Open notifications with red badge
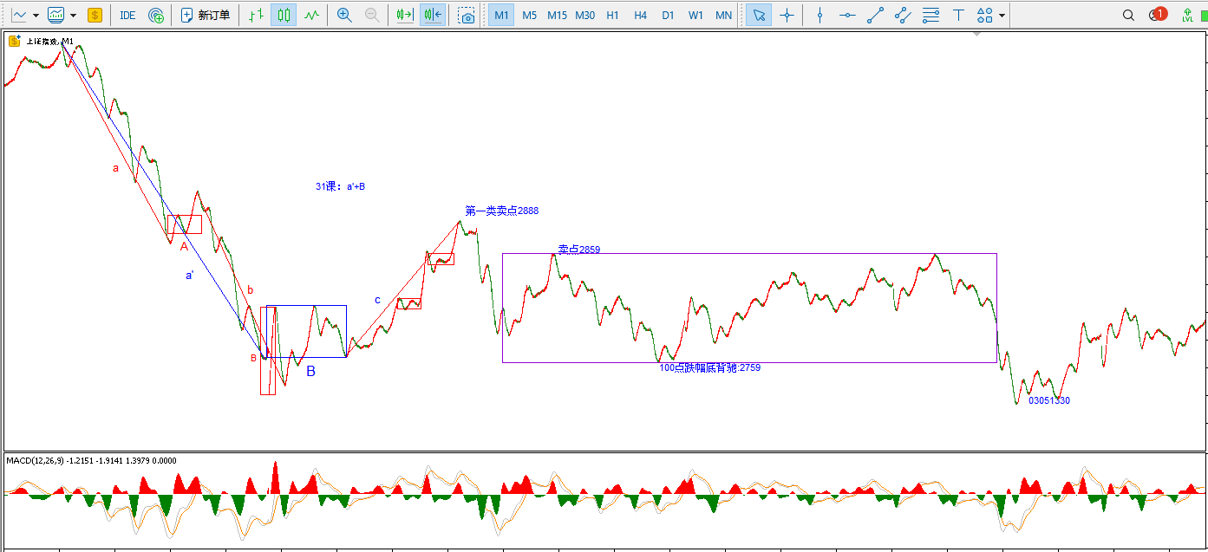The width and height of the screenshot is (1208, 552). coord(1156,15)
